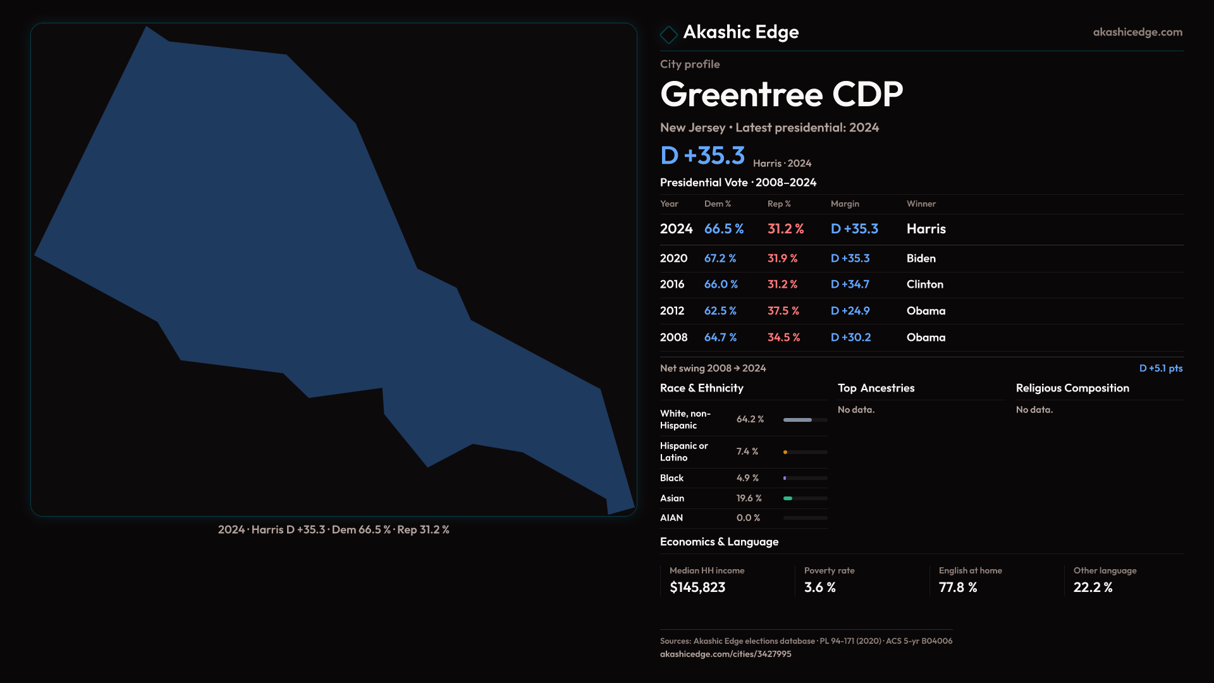Screen dimensions: 1214x683
Task: Click the Akashic Edge diamond logo icon
Action: point(668,34)
